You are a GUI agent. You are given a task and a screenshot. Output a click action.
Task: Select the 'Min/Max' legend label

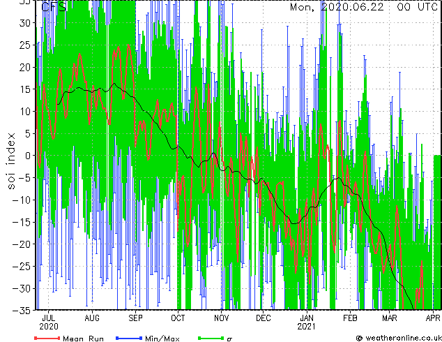[162, 339]
